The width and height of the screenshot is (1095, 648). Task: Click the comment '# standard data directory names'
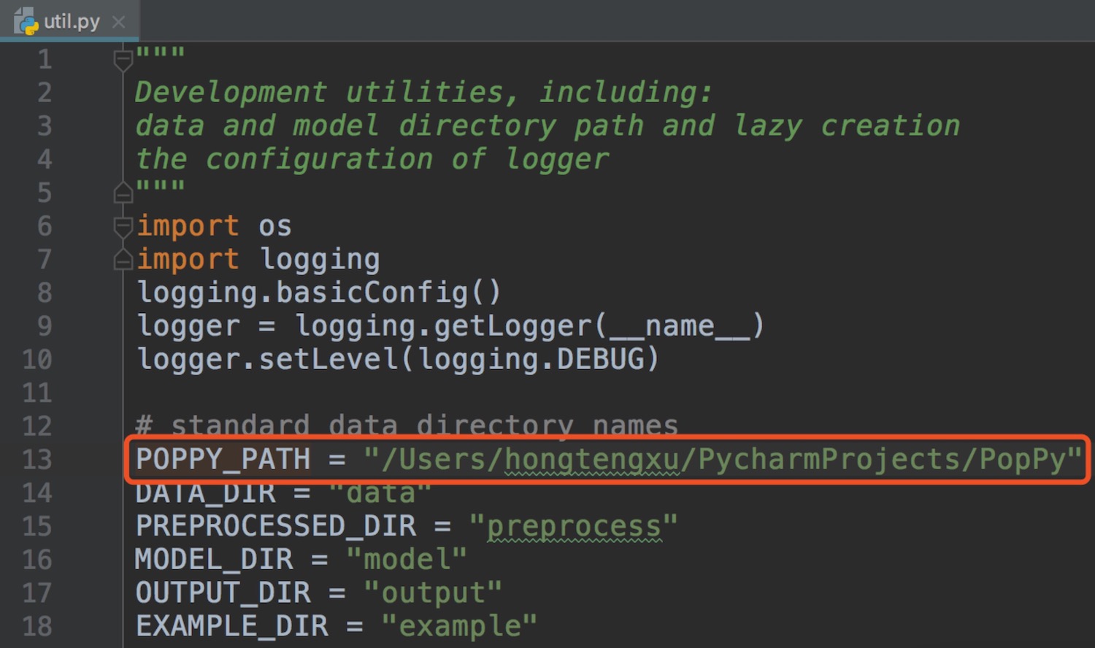(407, 425)
